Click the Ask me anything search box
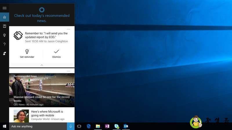 [38, 126]
